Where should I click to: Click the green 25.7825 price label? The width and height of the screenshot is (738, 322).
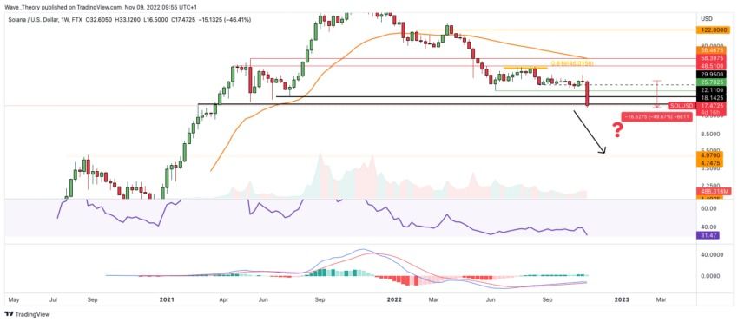[711, 82]
